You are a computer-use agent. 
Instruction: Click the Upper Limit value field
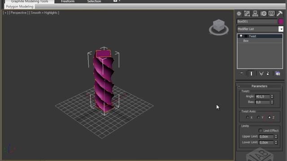click(266, 136)
